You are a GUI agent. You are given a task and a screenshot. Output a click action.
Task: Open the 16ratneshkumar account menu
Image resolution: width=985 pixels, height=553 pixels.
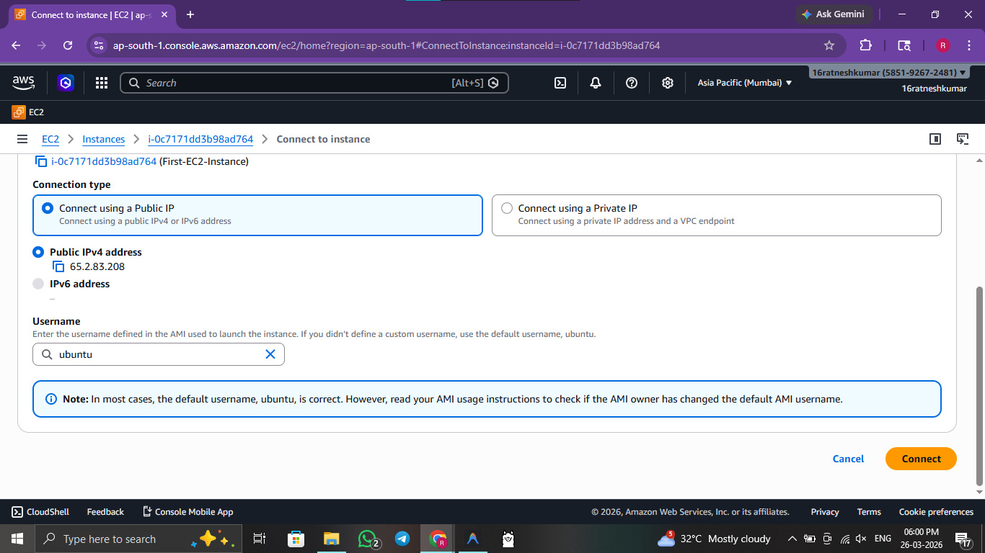888,73
